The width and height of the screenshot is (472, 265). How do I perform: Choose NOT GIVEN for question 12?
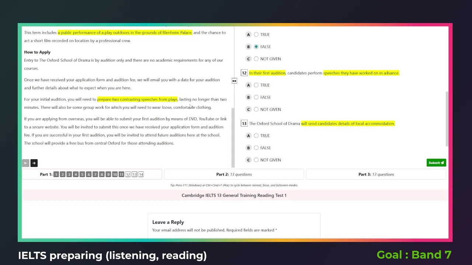[256, 109]
